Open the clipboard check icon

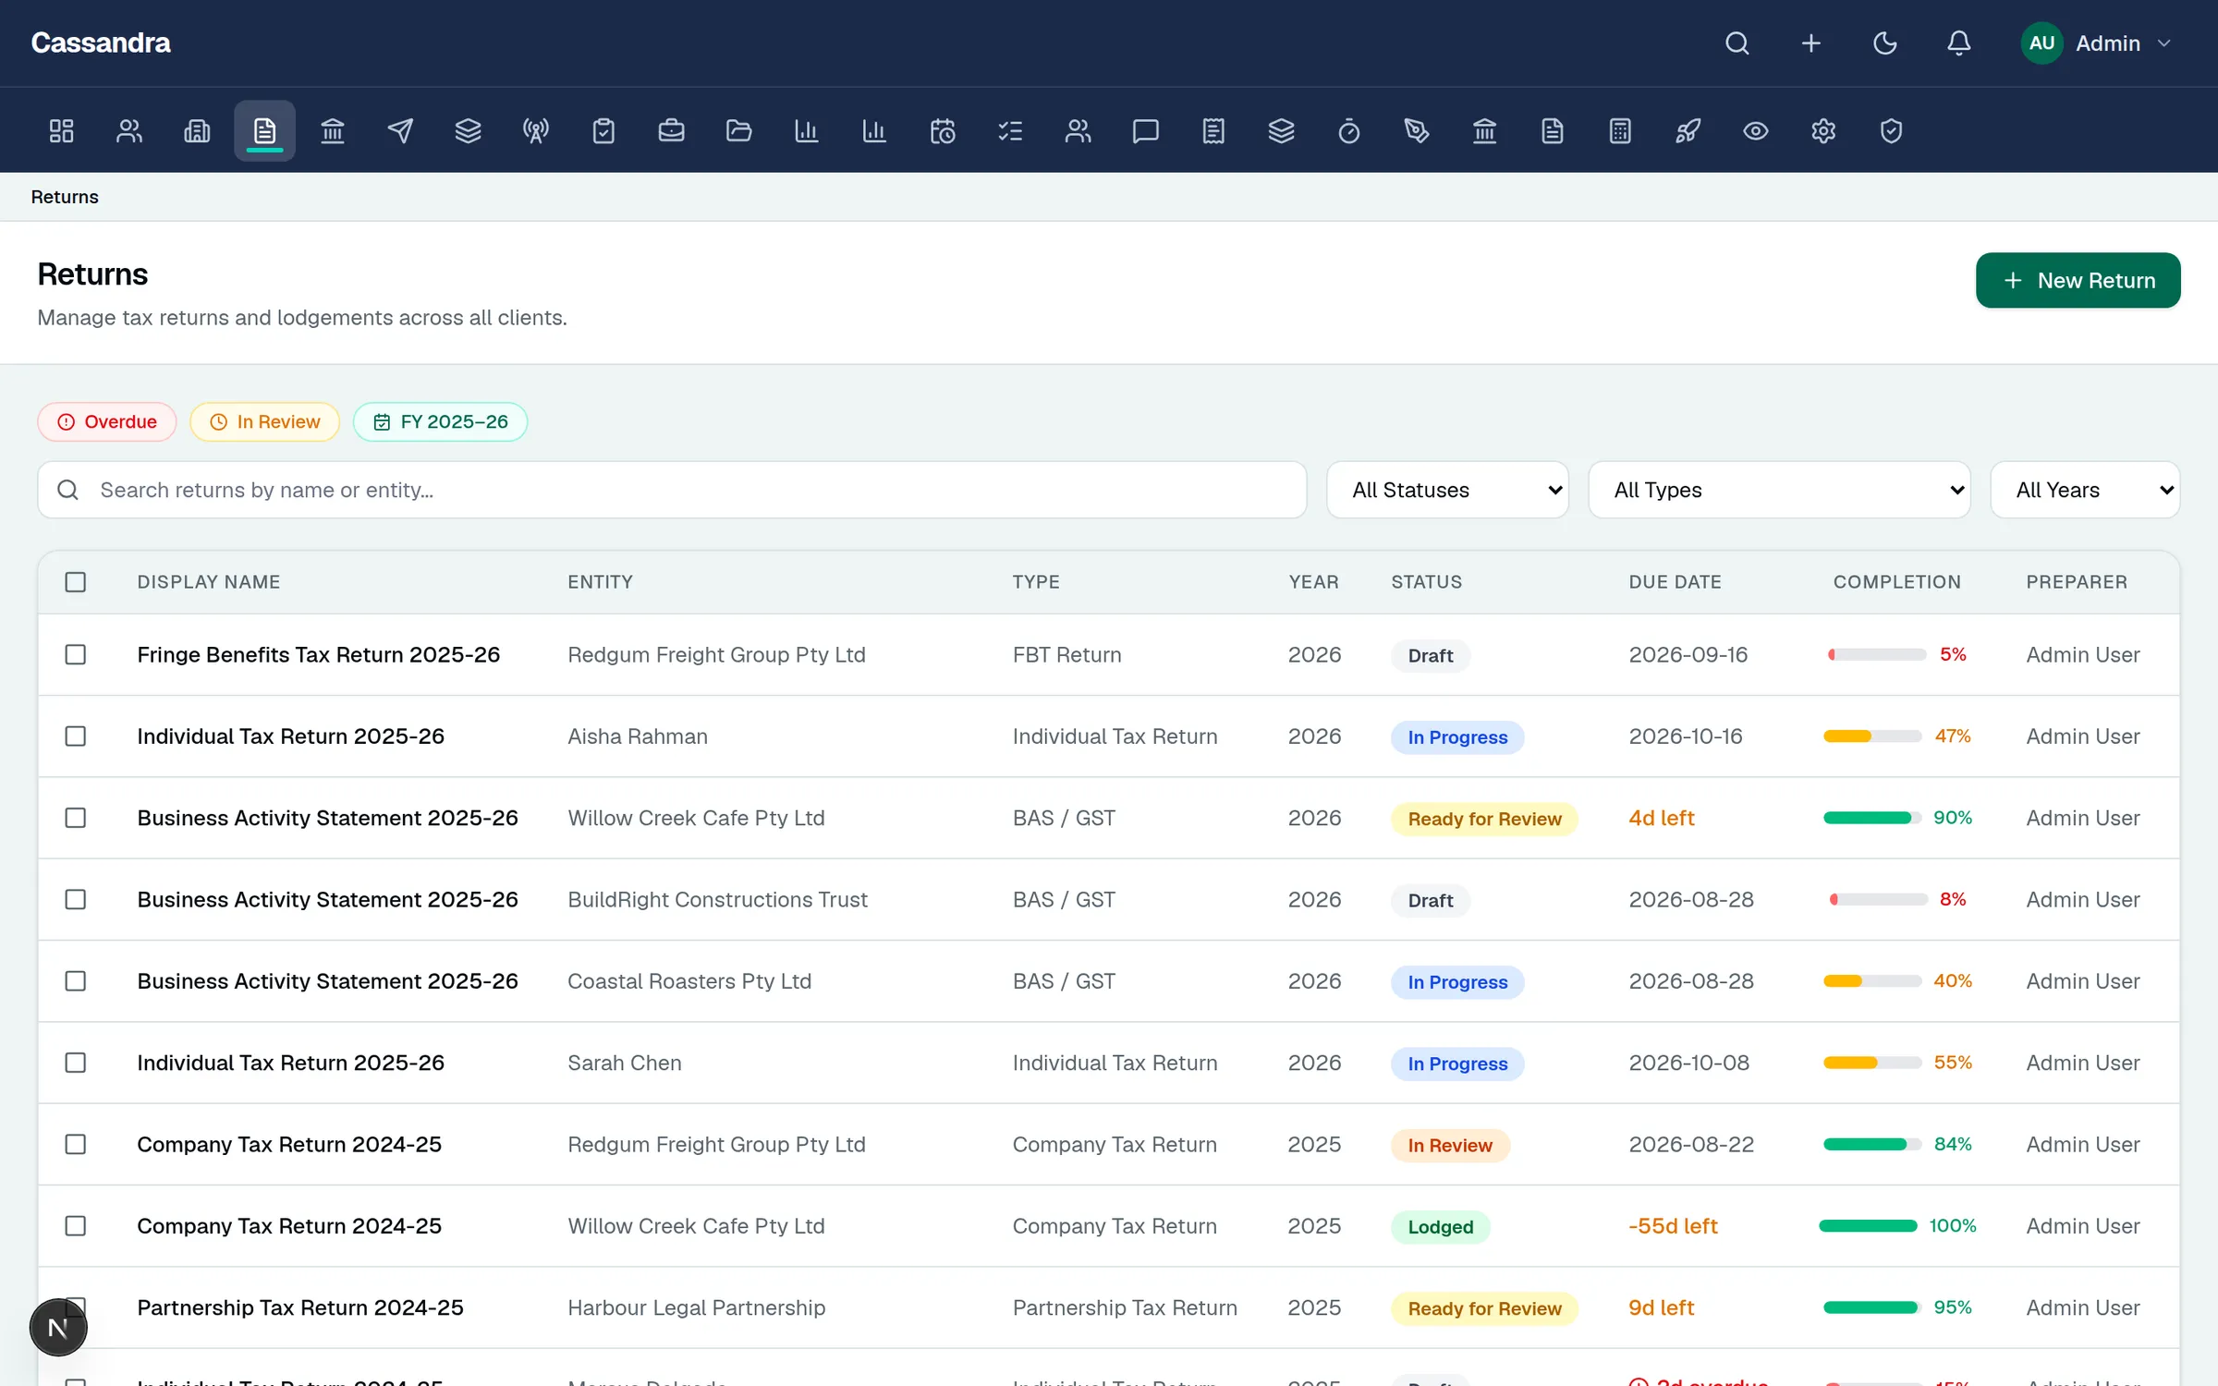(603, 131)
